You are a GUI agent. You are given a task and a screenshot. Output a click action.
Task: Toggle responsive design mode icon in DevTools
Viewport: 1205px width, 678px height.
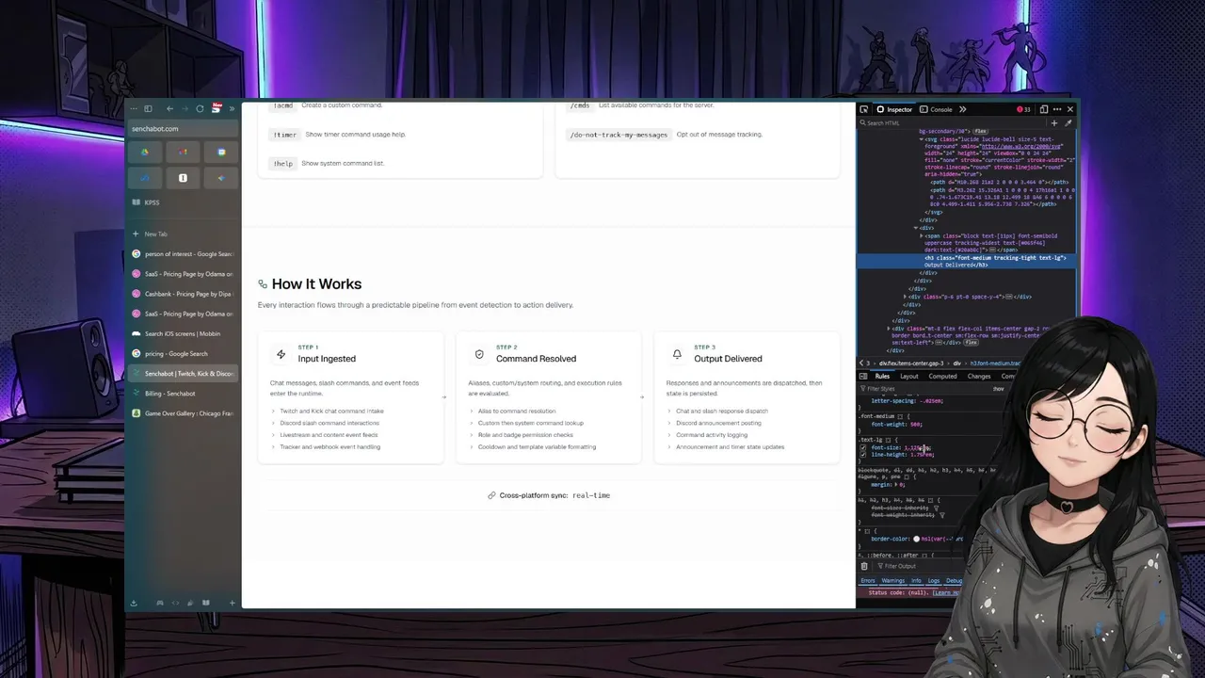(1043, 109)
